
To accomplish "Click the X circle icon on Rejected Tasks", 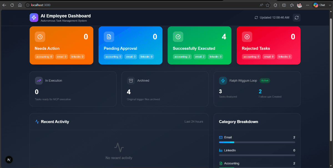I will [x=247, y=37].
